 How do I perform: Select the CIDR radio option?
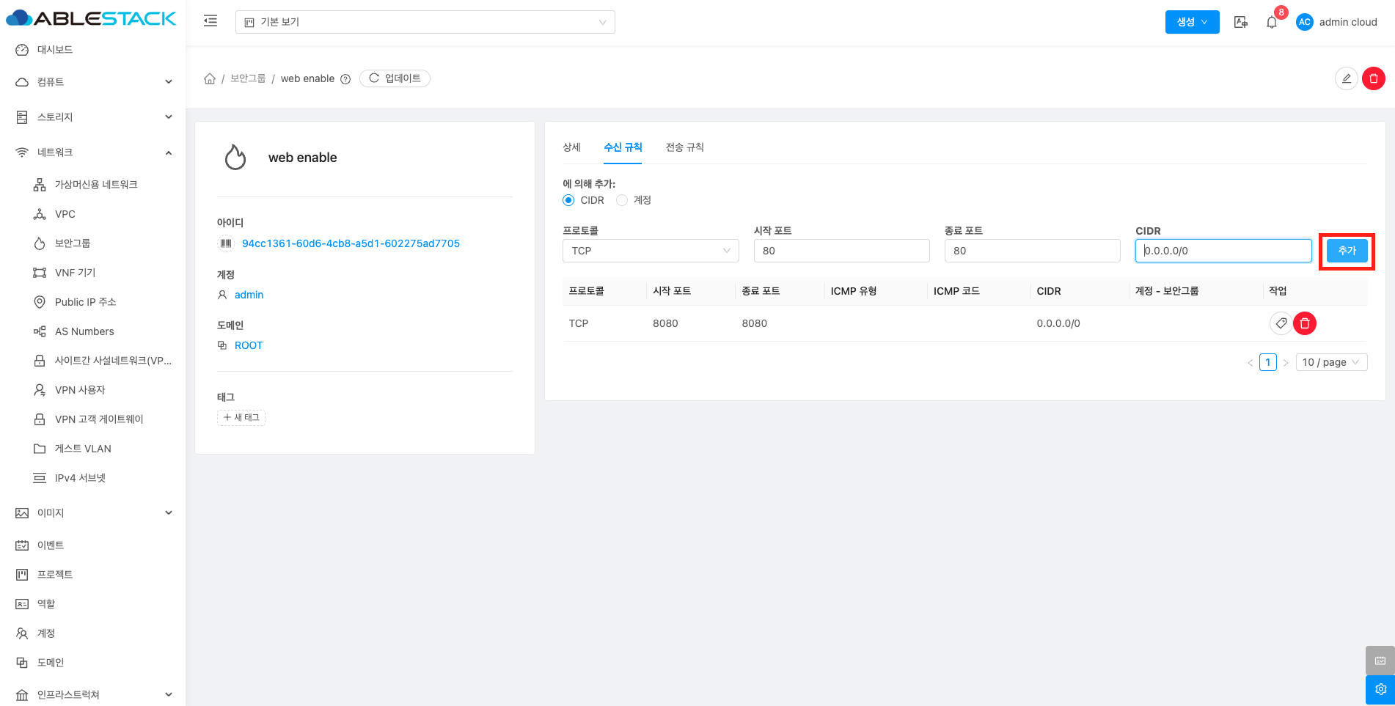point(568,200)
